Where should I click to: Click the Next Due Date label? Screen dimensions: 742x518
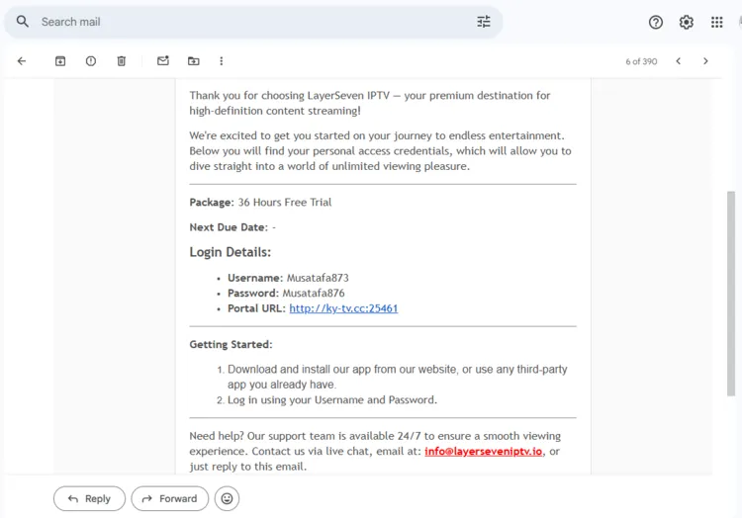coord(229,227)
